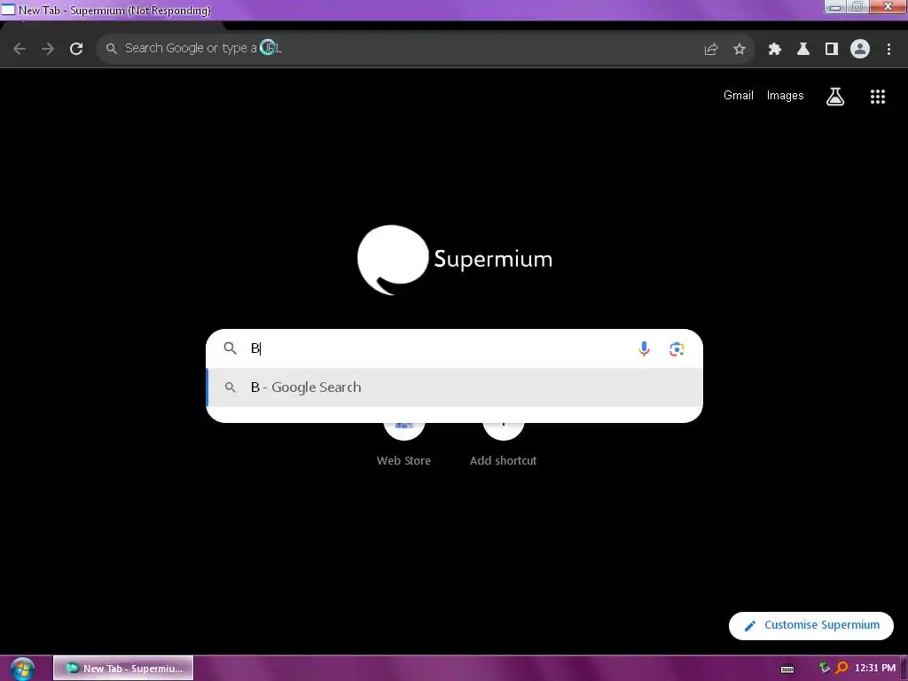Select New Tab - Supermium taskbar button

123,669
